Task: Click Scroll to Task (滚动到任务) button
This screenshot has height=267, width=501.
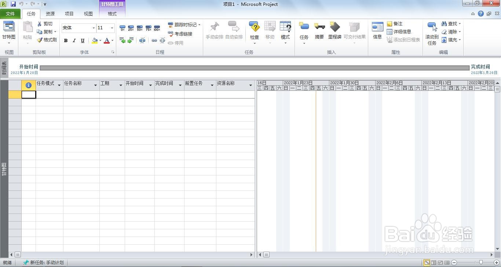Action: coord(432,33)
